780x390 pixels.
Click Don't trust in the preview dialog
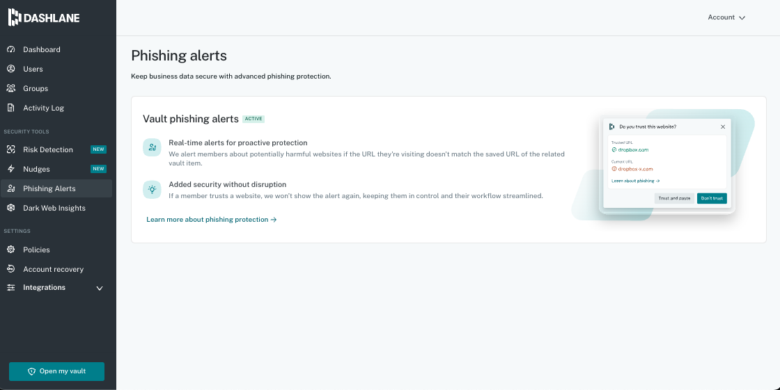point(712,198)
